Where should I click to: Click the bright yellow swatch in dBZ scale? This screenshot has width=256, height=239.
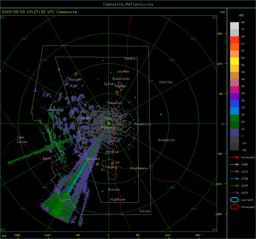(234, 61)
